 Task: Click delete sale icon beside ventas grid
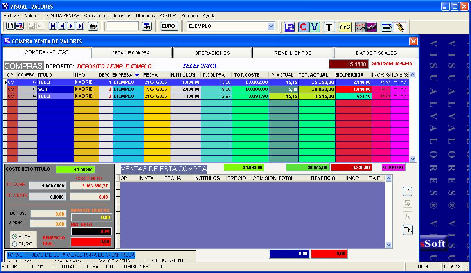click(408, 203)
